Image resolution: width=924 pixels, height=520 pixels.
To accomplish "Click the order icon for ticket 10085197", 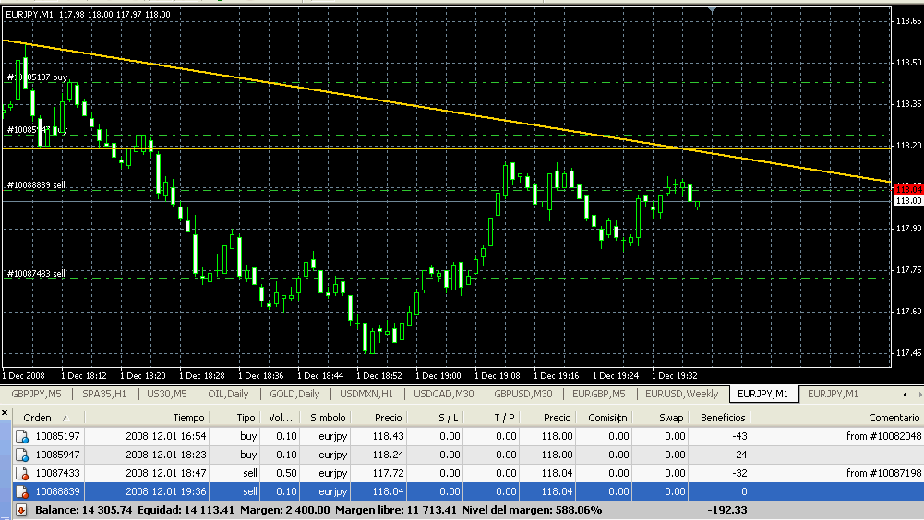I will (x=22, y=436).
